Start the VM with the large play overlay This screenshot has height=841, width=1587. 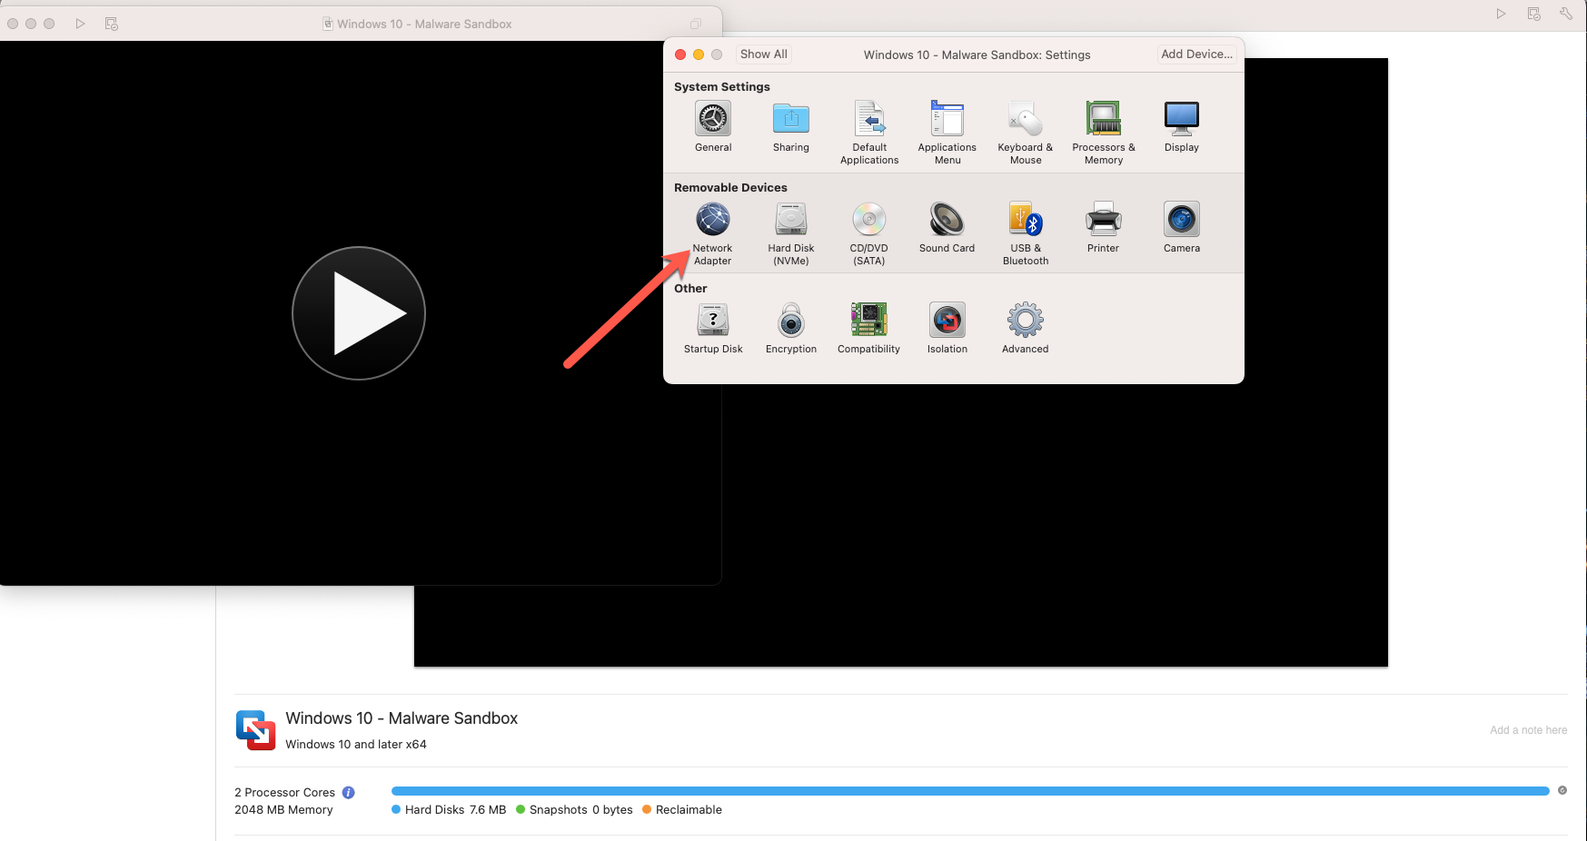(358, 313)
